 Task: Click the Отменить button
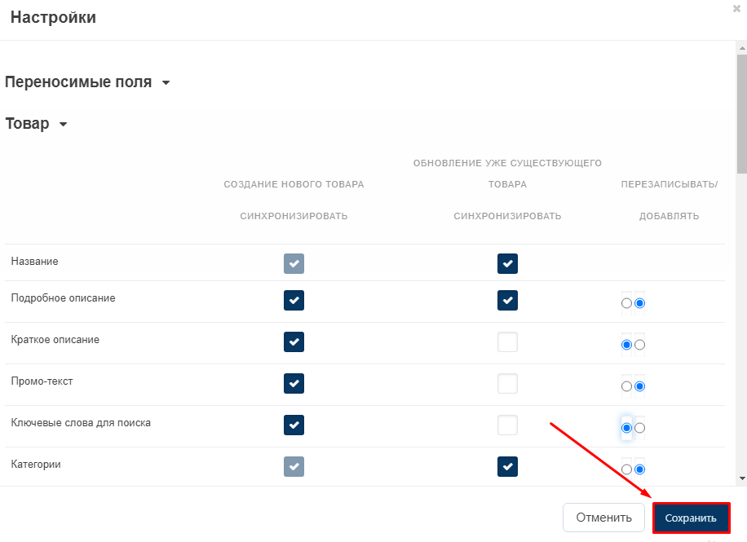[x=603, y=518]
